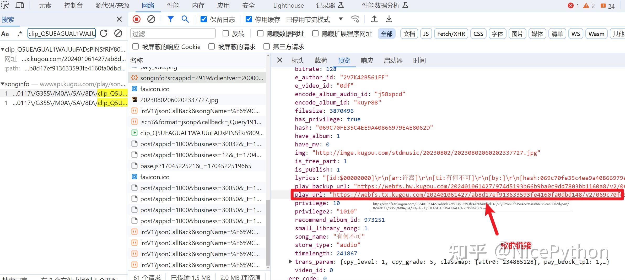This screenshot has width=625, height=280.
Task: Click the img URL value
Action: (426, 153)
